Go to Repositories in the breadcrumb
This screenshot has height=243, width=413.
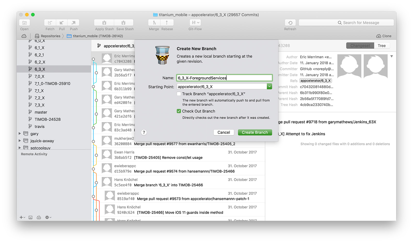coord(48,36)
